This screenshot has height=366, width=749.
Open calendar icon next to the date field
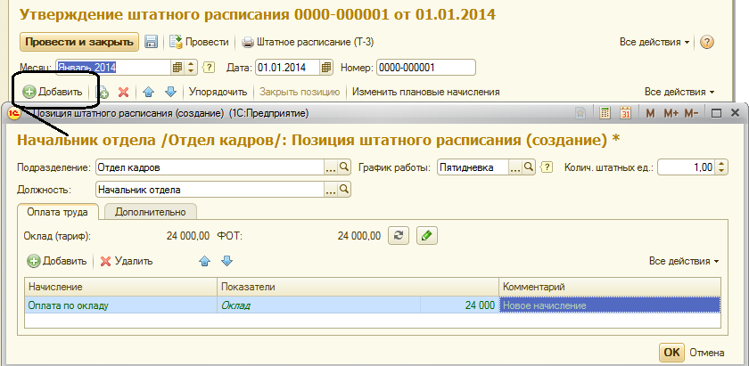[326, 68]
